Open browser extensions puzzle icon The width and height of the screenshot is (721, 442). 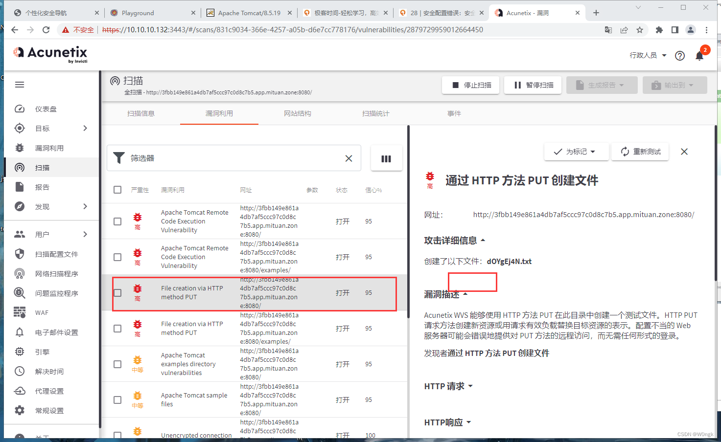[659, 30]
